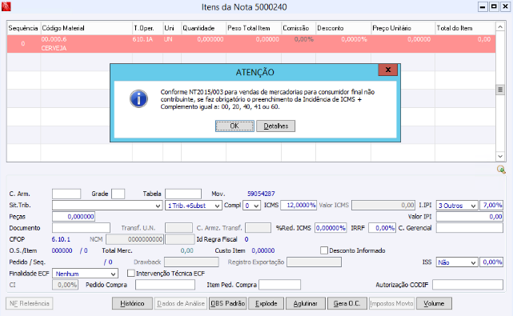Open the '1 Trib.+Subst' incidence dropdown

pos(217,206)
